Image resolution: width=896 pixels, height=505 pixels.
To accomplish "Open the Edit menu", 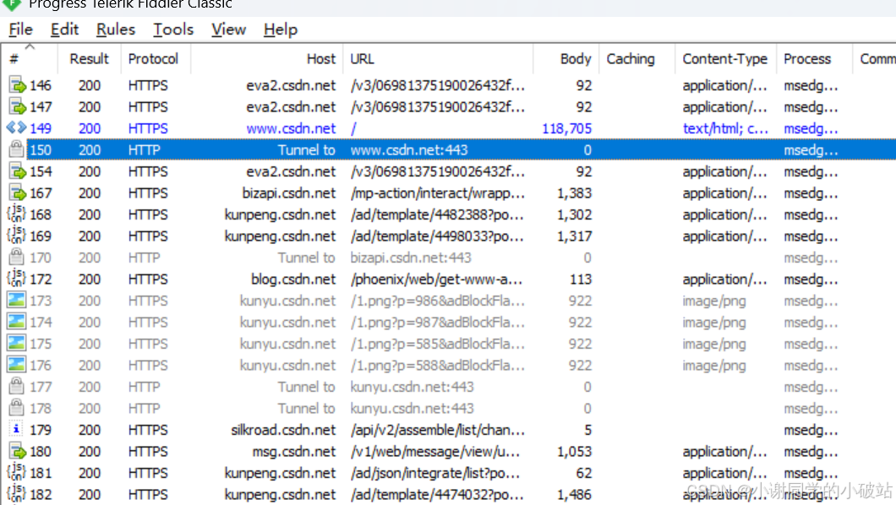I will click(64, 30).
